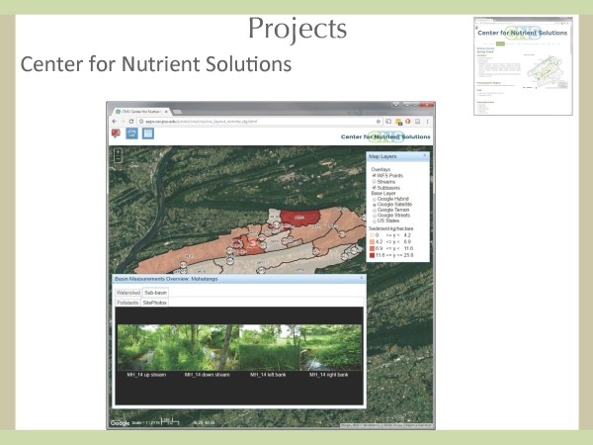593x445 pixels.
Task: Zoom in on the map
Action: click(x=118, y=152)
